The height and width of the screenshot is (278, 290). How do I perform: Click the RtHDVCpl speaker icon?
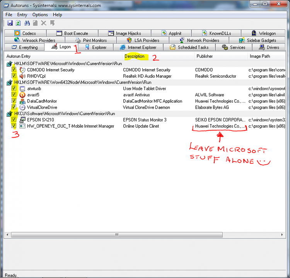click(22, 76)
